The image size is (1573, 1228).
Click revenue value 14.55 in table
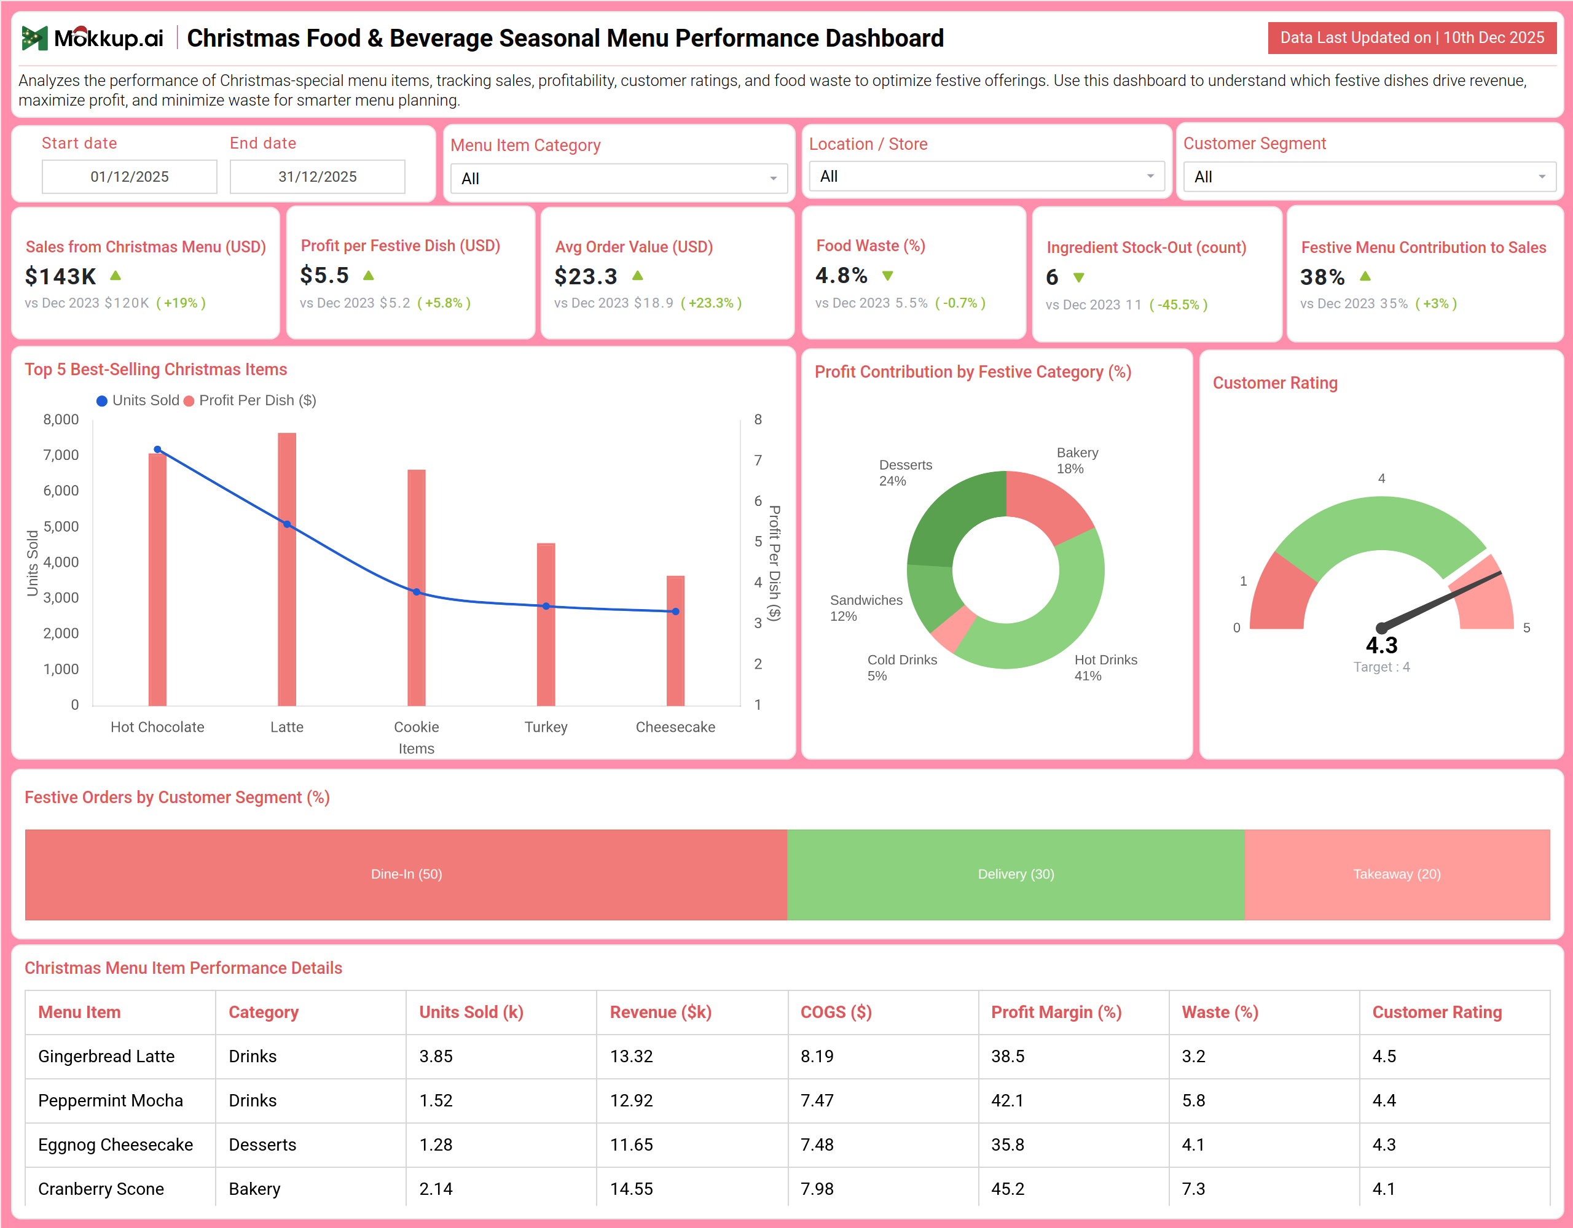[632, 1189]
